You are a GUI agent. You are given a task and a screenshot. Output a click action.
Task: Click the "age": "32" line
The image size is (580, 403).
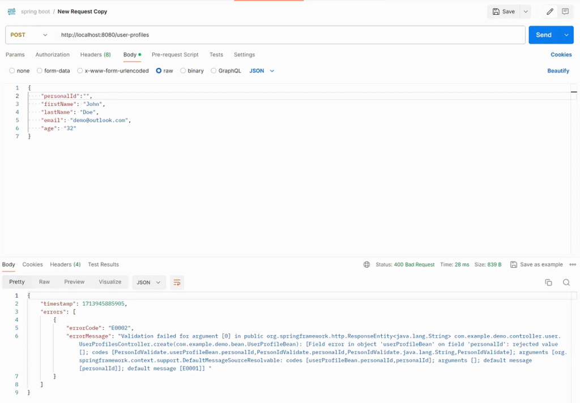click(x=58, y=128)
